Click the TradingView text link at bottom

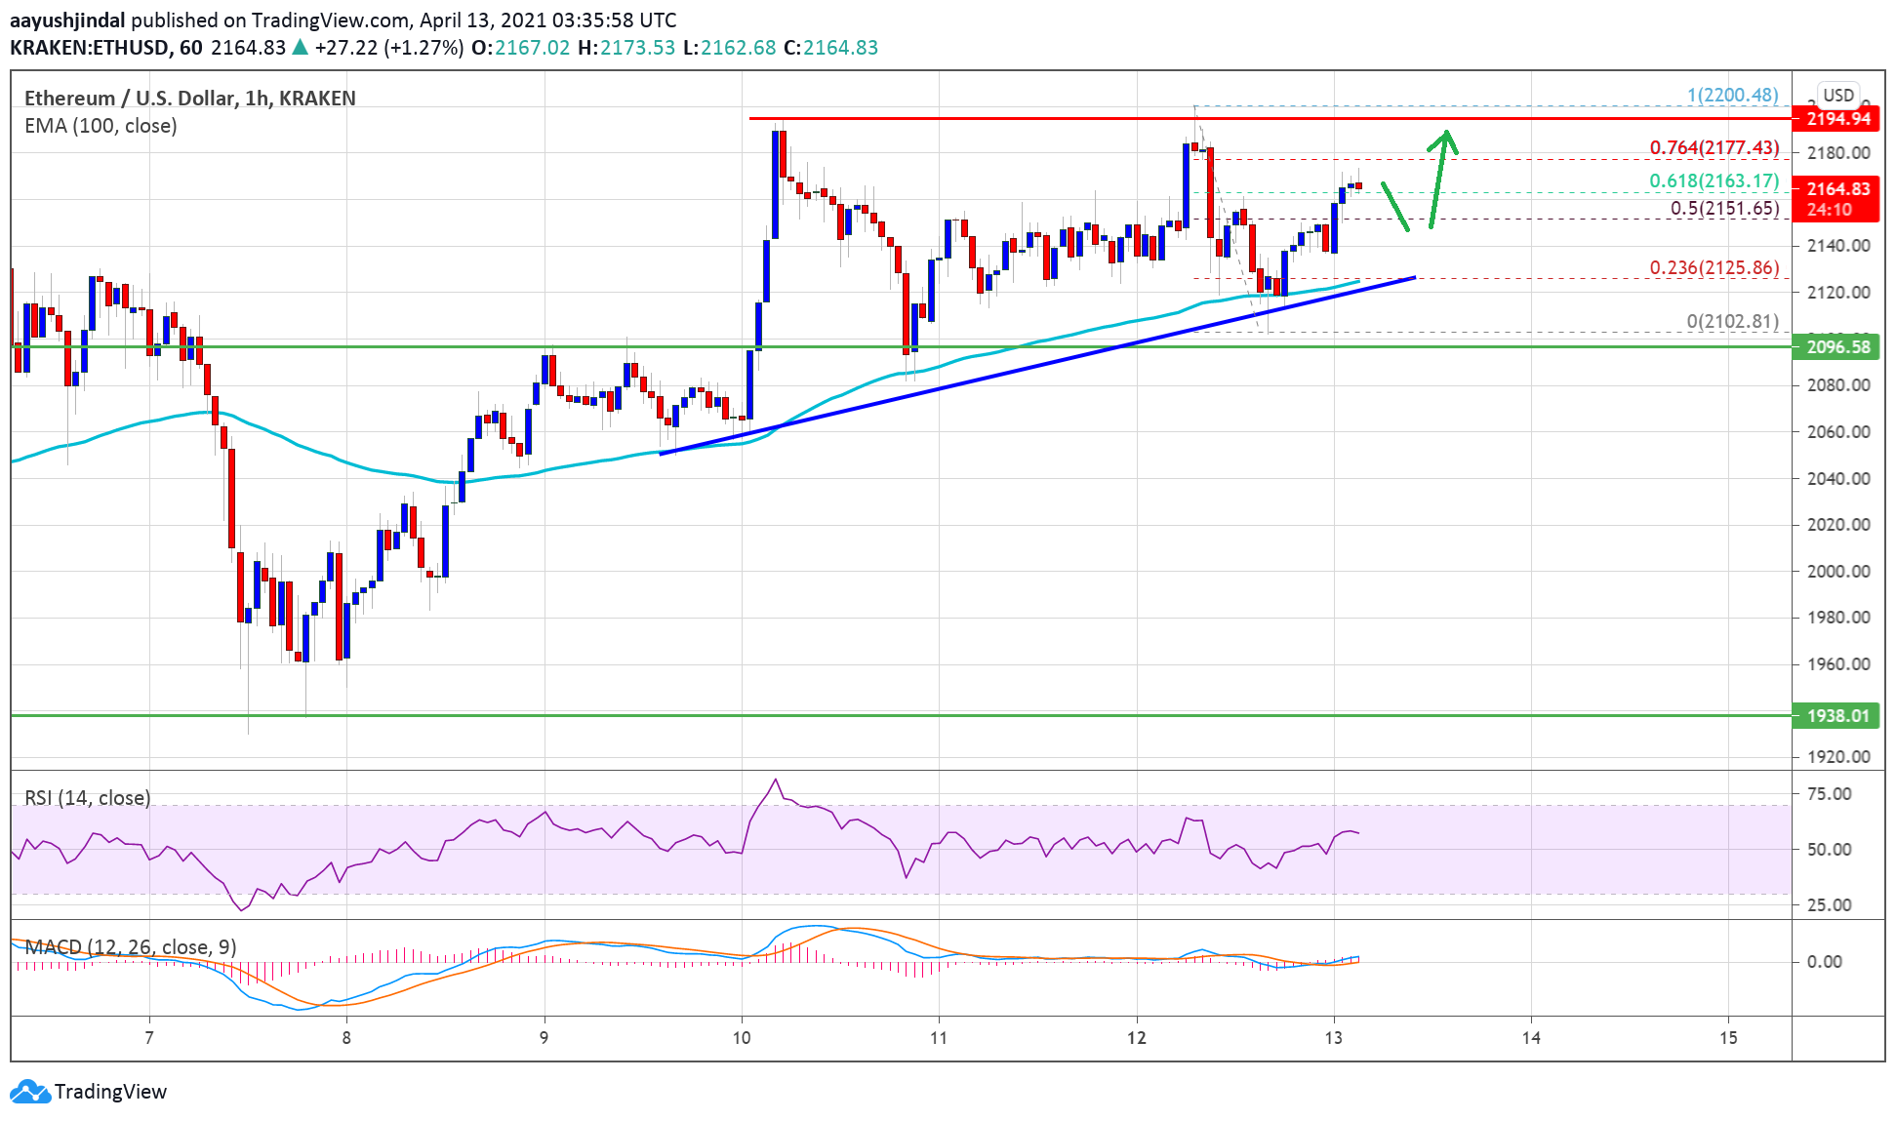[110, 1092]
